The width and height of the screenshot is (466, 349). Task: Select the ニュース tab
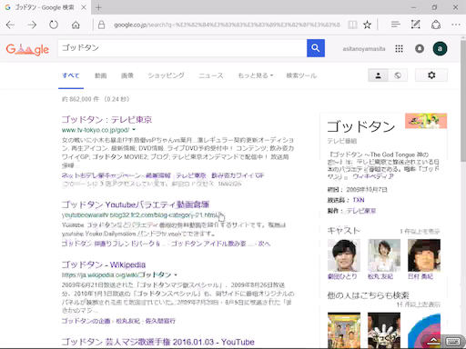211,75
